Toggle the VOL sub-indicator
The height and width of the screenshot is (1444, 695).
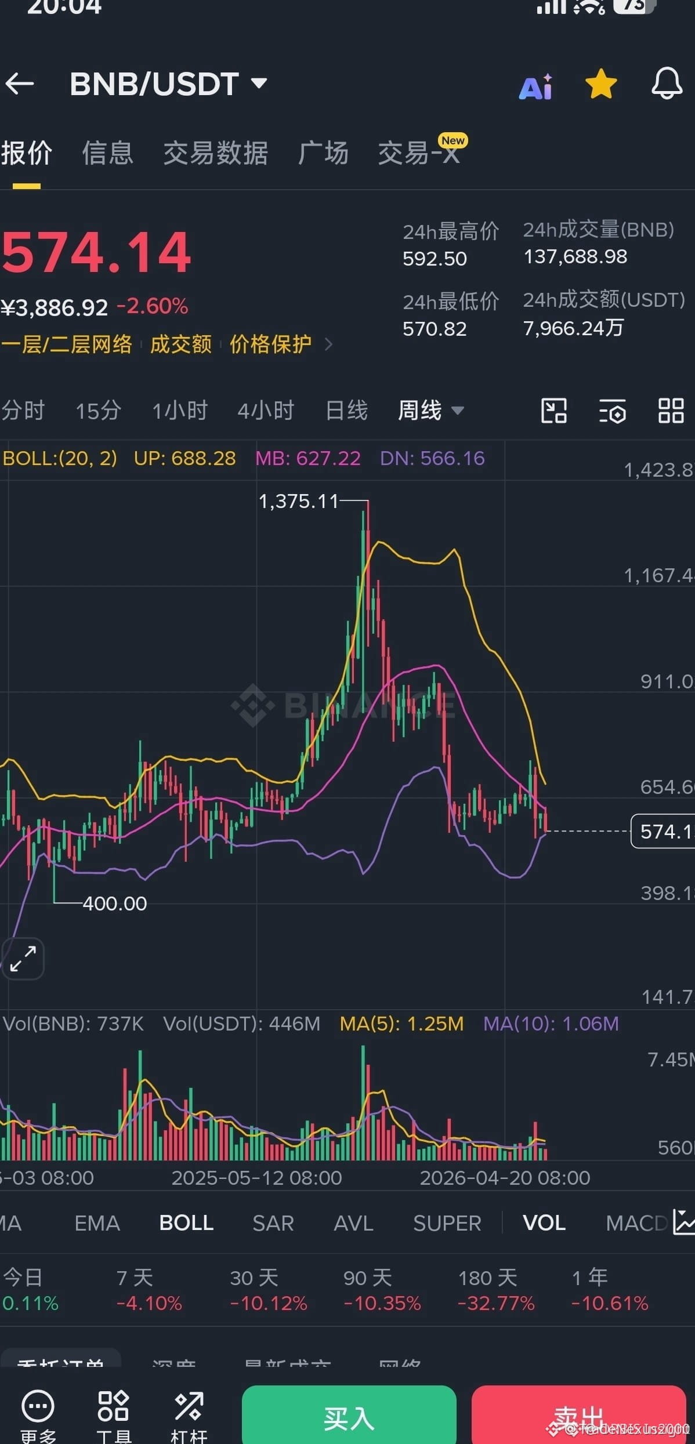pos(544,1223)
